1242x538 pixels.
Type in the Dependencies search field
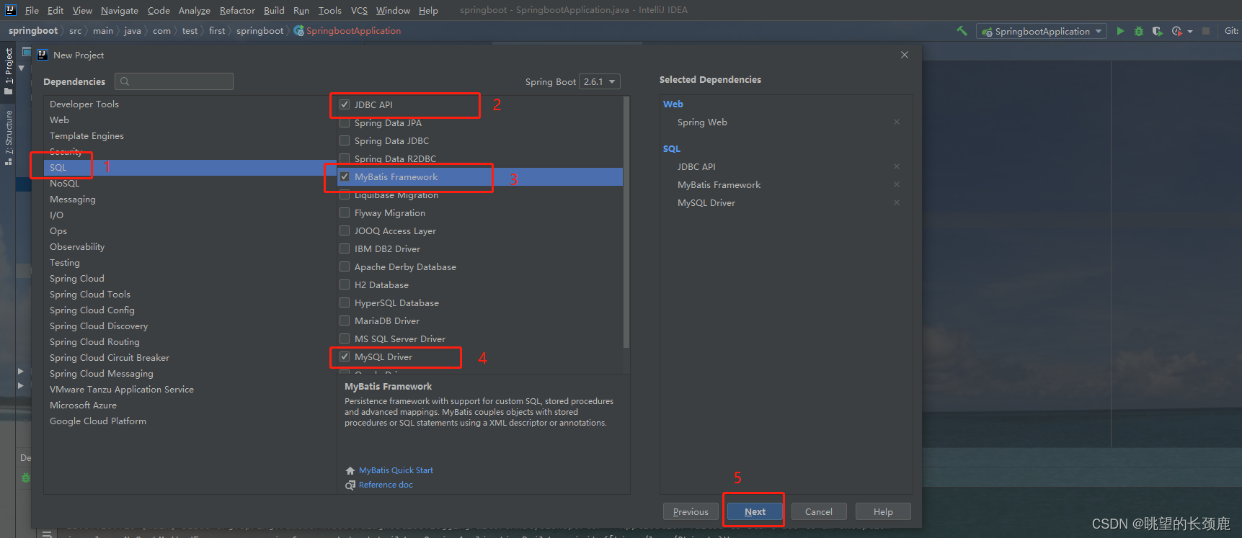tap(174, 81)
